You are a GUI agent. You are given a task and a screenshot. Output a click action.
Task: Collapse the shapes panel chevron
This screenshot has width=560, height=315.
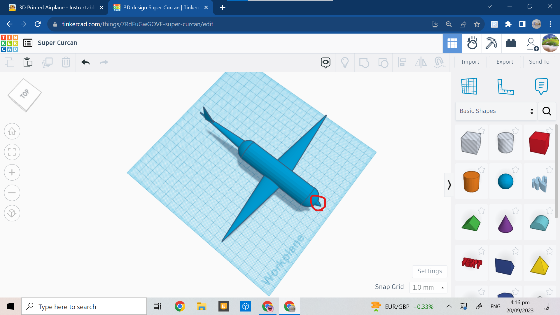pyautogui.click(x=449, y=185)
